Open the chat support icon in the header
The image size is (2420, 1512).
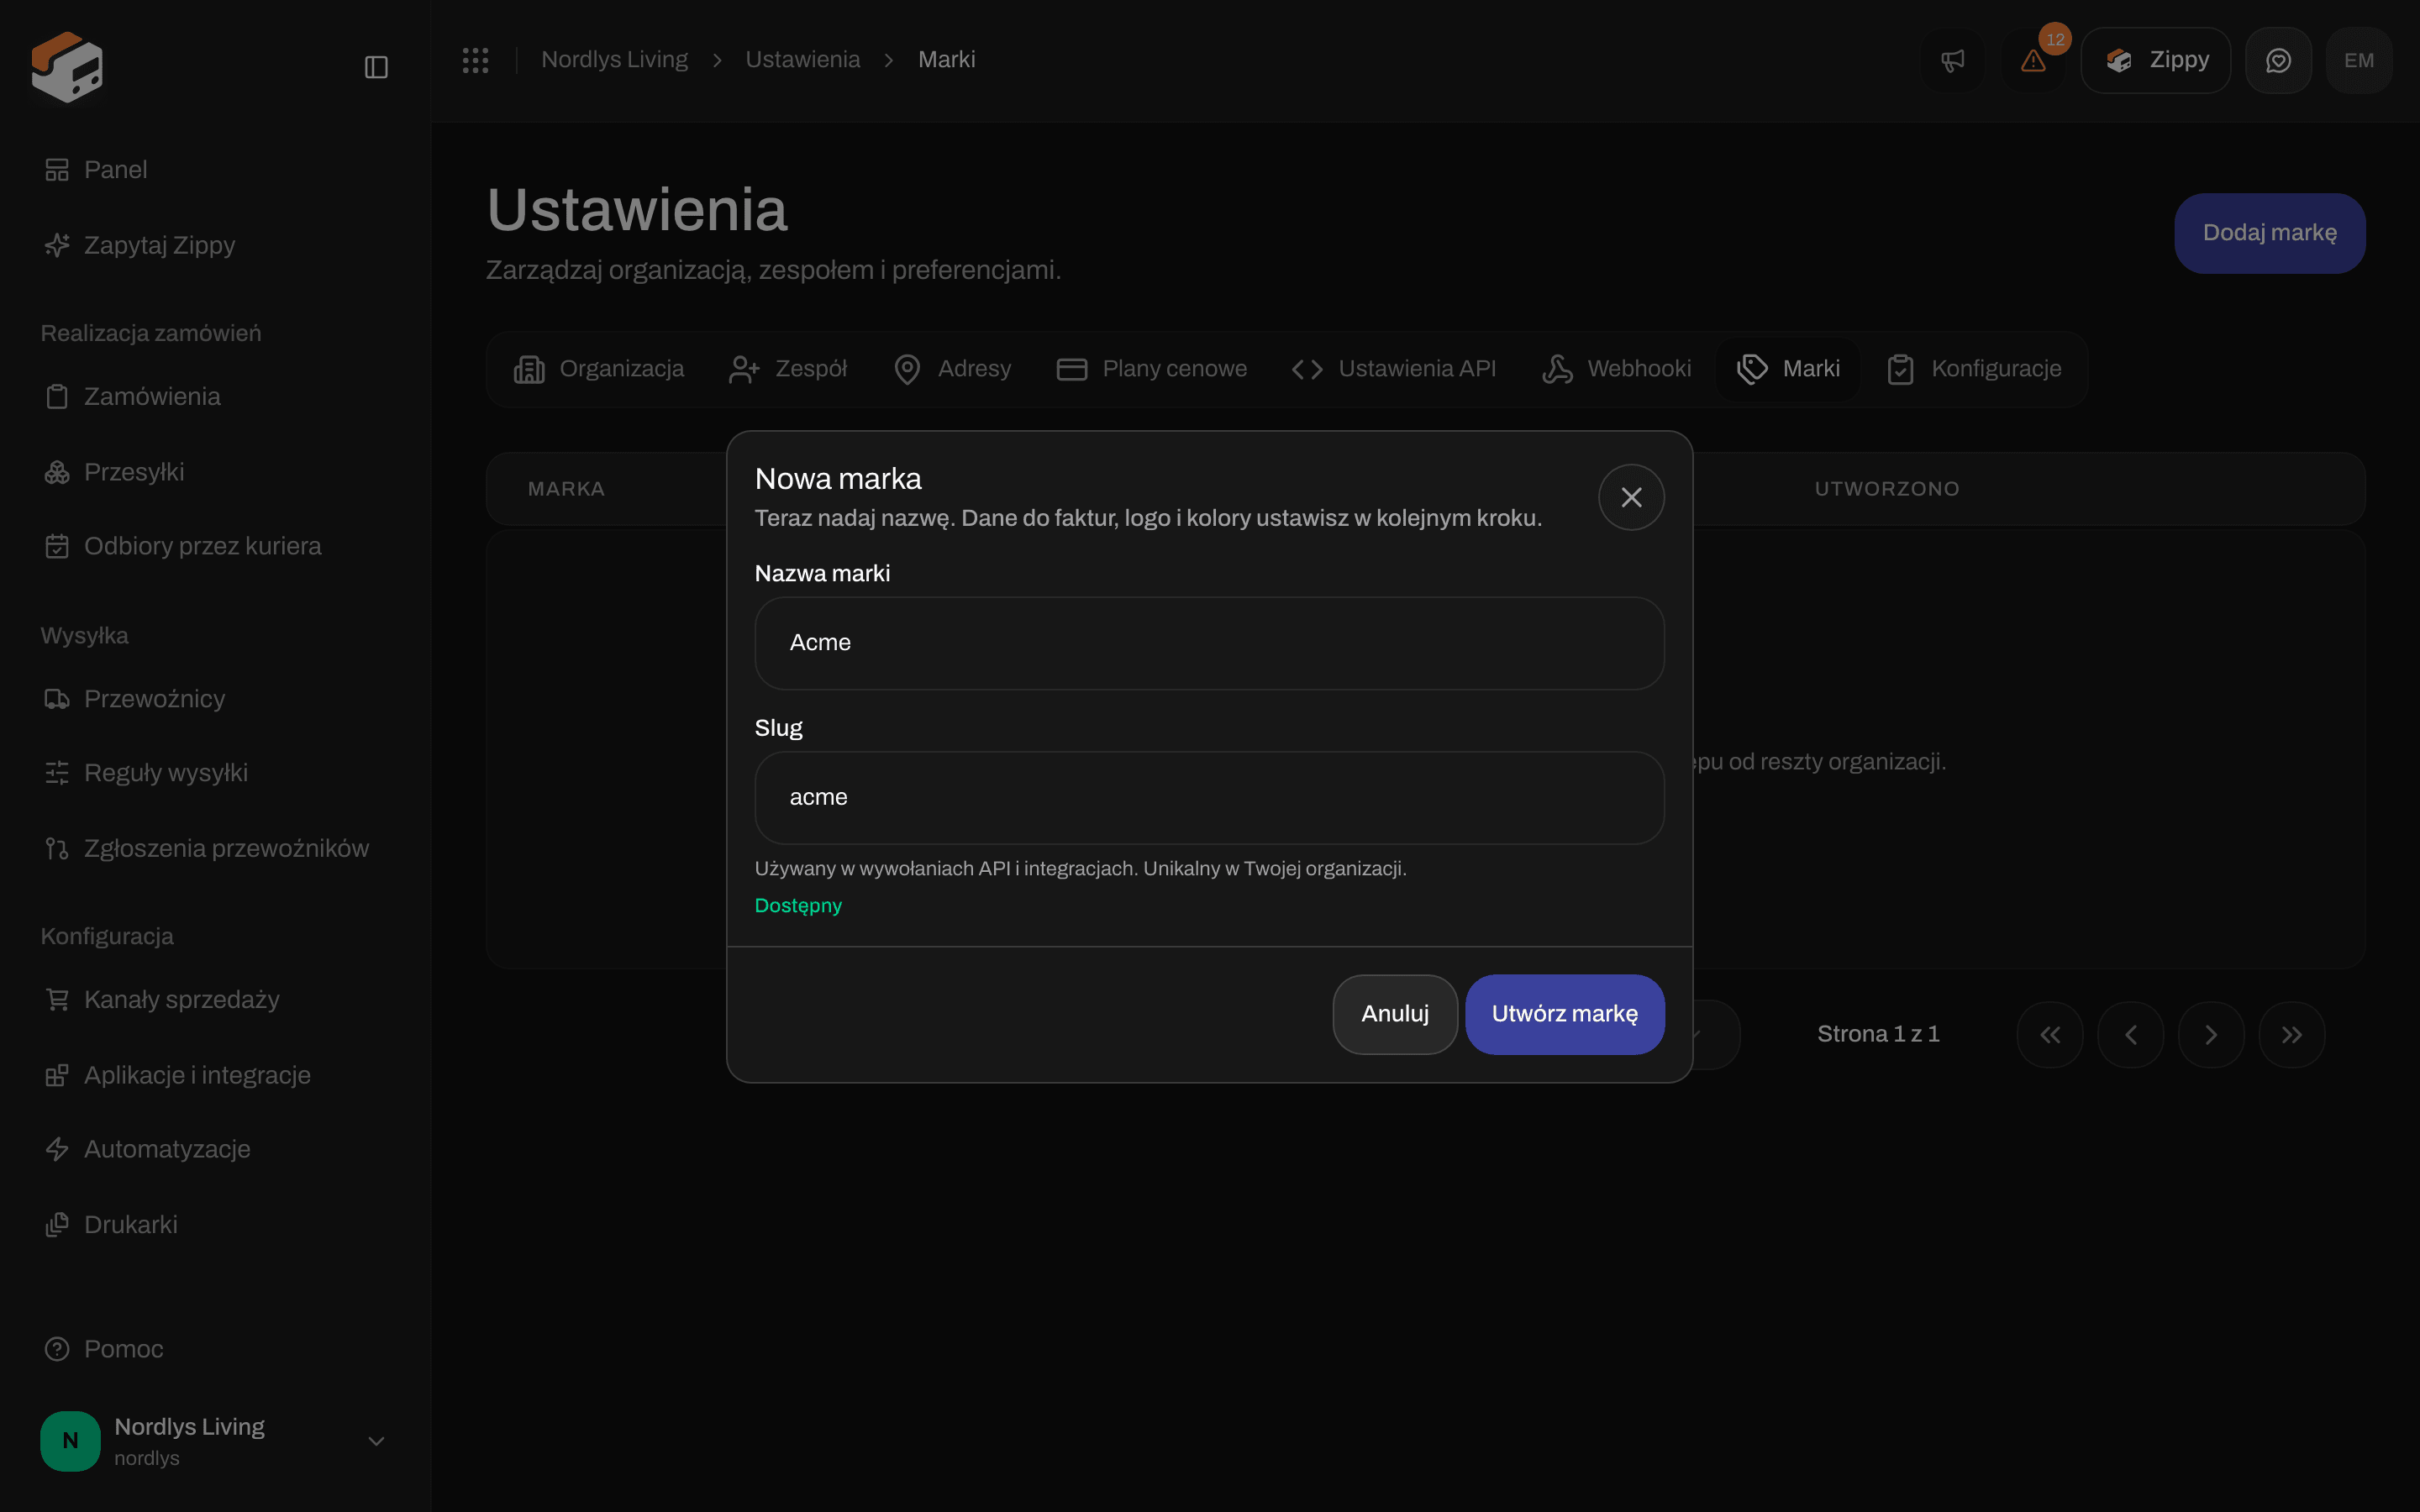[2278, 60]
